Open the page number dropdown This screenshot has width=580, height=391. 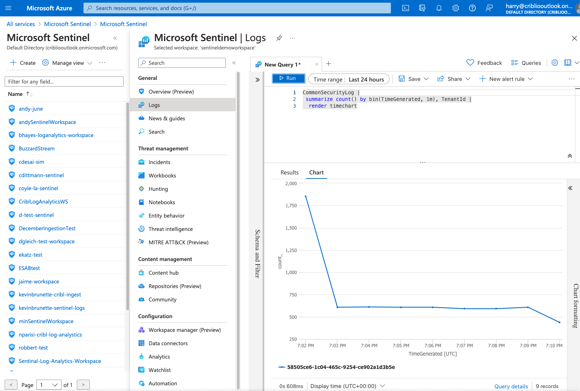(x=49, y=385)
